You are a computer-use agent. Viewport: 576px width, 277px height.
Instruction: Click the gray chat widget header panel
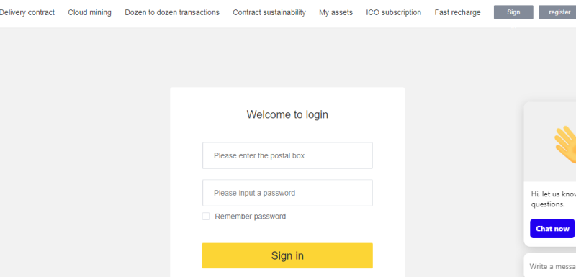click(x=550, y=142)
